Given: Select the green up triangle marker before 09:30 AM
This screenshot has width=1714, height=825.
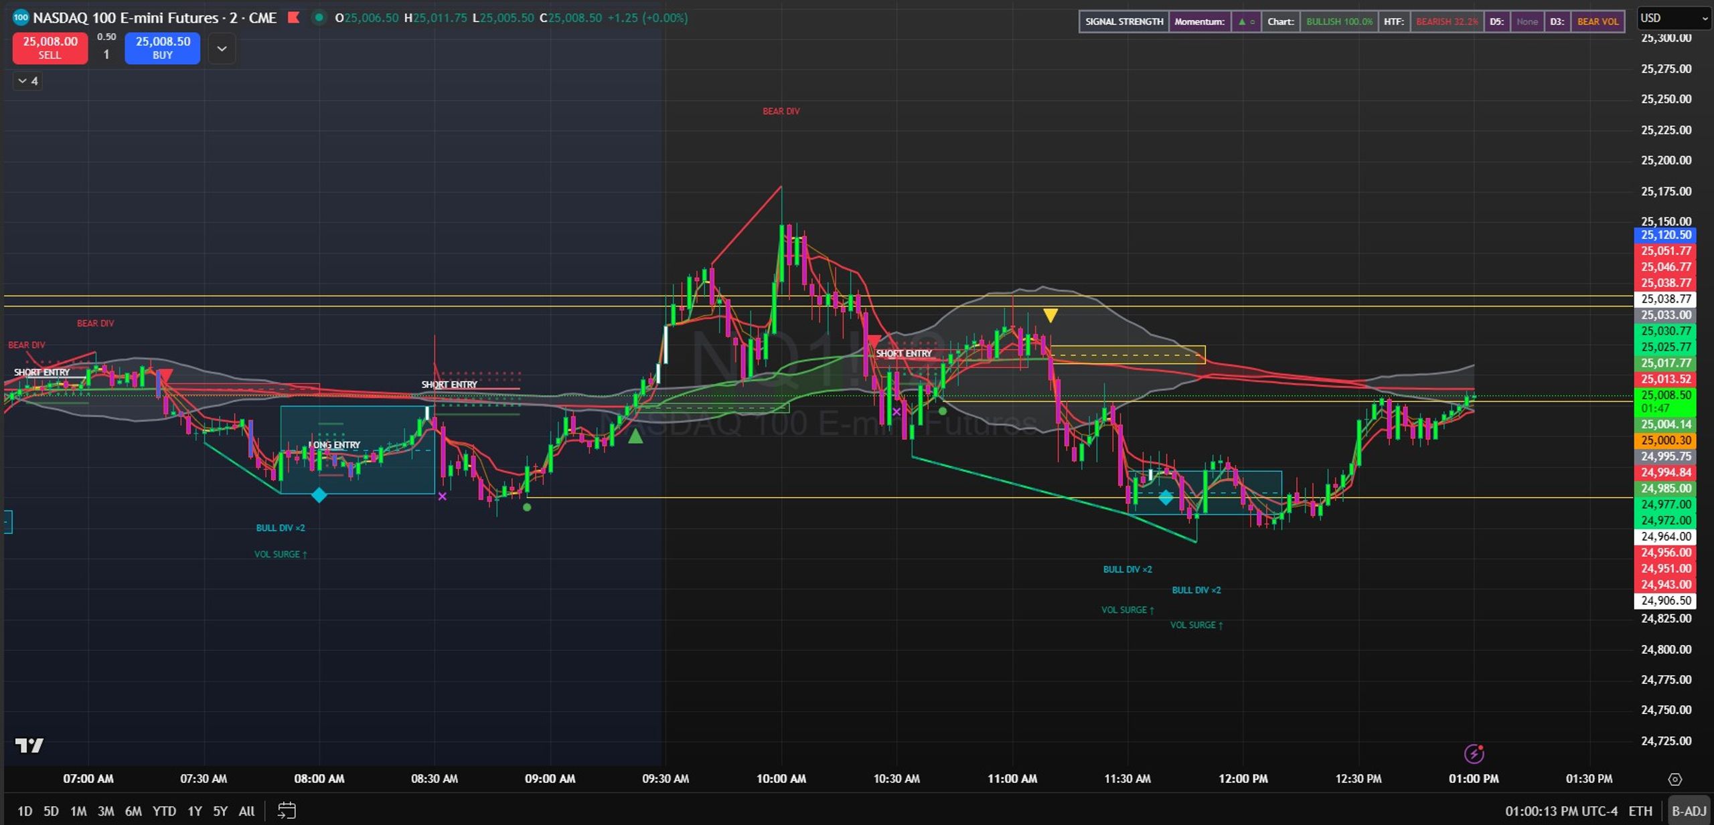Looking at the screenshot, I should click(x=635, y=437).
